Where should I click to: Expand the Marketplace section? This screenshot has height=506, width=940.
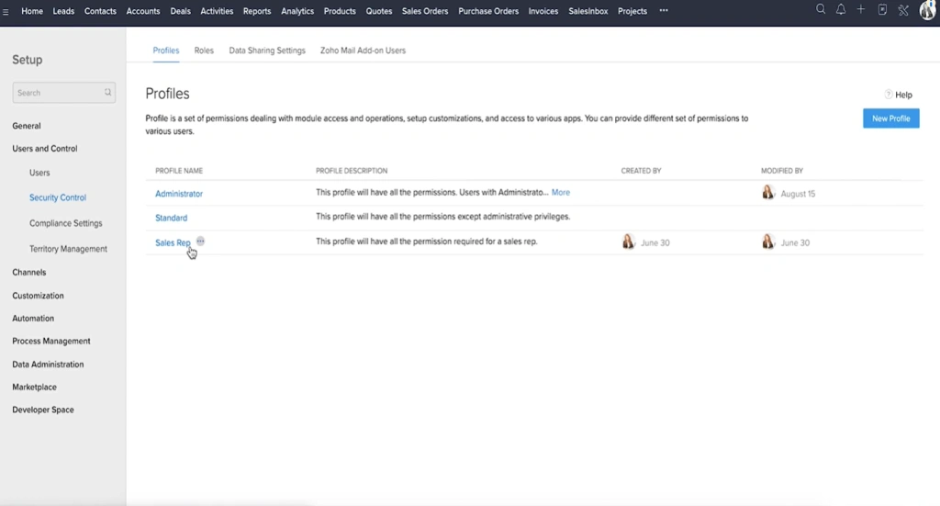[34, 388]
